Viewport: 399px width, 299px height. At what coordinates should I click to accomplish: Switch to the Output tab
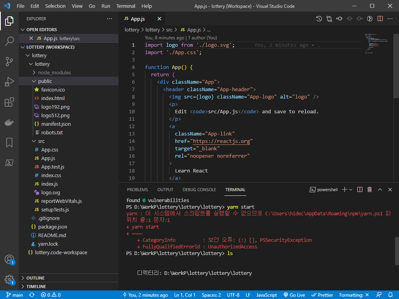coord(165,190)
